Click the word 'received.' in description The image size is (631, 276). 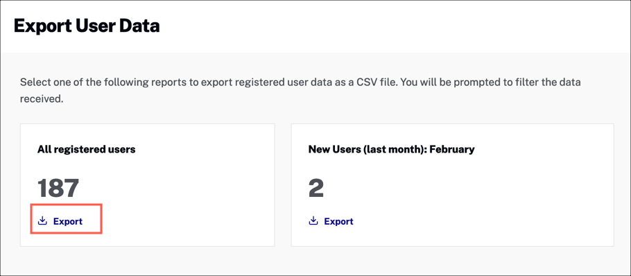coord(42,99)
